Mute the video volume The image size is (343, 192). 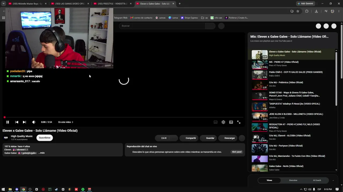(x=34, y=122)
